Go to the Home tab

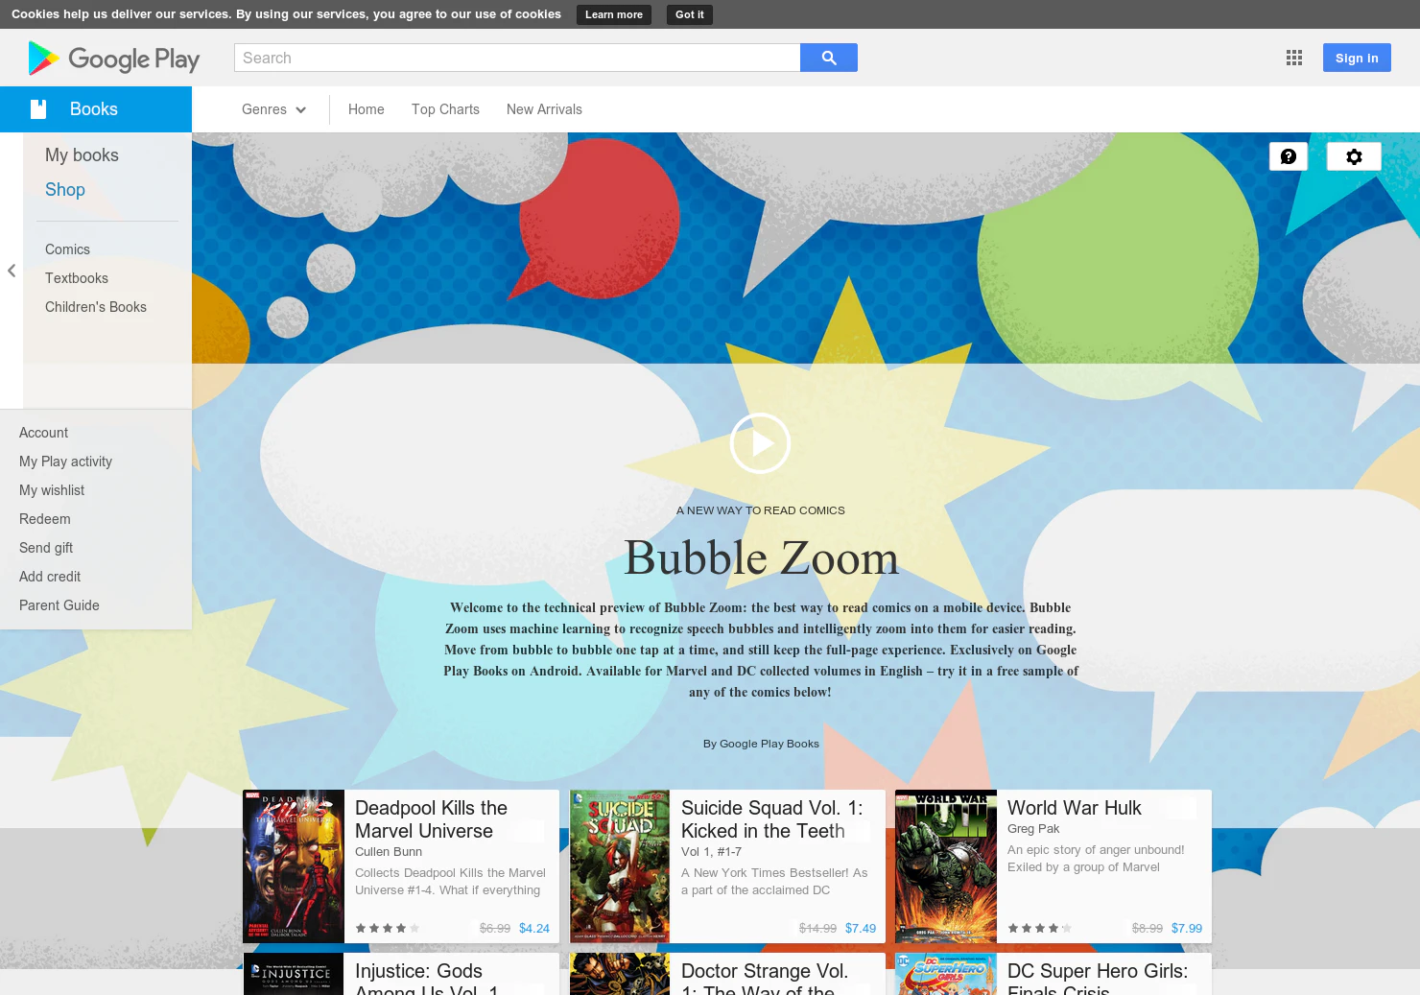click(x=367, y=109)
